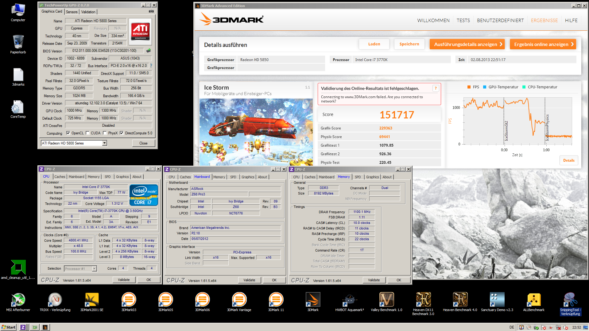Launch the ALLBenchmark shortcut

(x=534, y=302)
